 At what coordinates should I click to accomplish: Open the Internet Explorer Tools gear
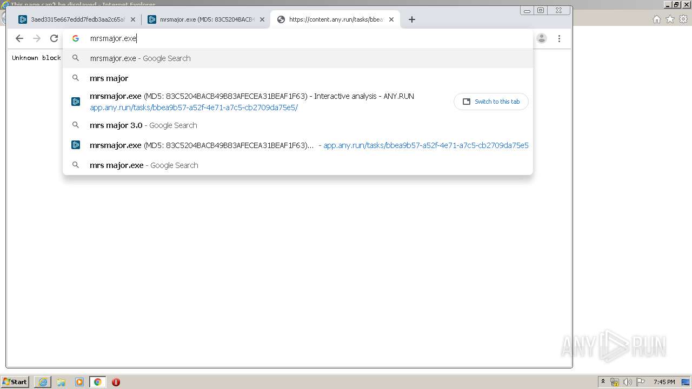(683, 19)
